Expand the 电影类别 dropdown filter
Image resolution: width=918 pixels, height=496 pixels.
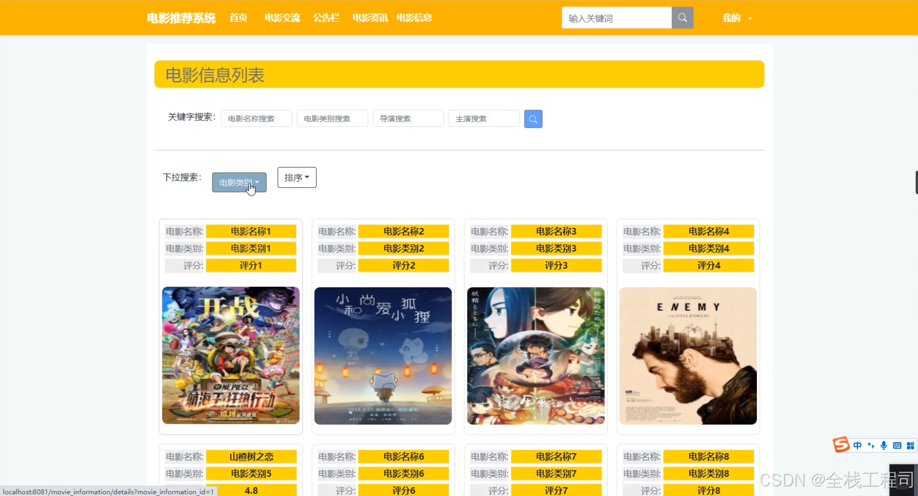(x=239, y=182)
